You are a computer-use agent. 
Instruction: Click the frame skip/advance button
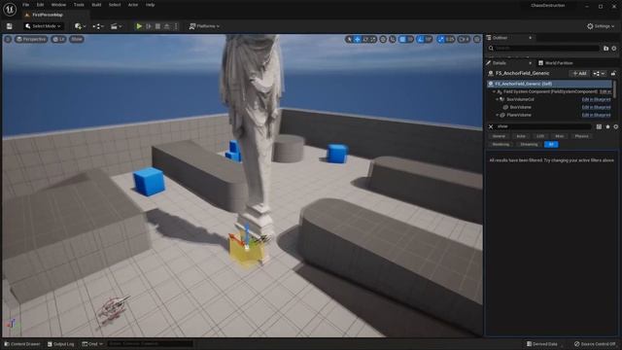pos(149,26)
